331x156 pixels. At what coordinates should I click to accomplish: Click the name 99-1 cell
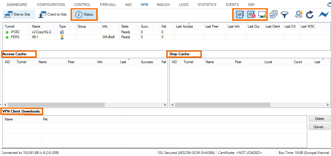pos(44,37)
